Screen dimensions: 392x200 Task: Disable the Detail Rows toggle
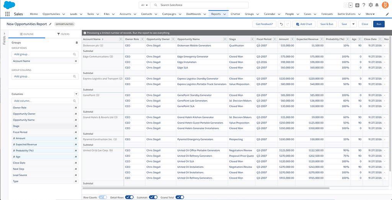click(129, 197)
